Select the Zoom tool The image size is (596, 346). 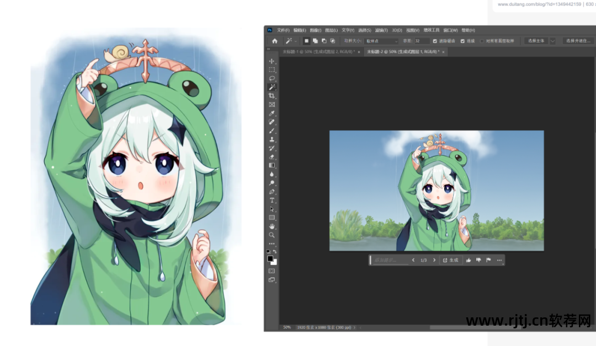[272, 235]
